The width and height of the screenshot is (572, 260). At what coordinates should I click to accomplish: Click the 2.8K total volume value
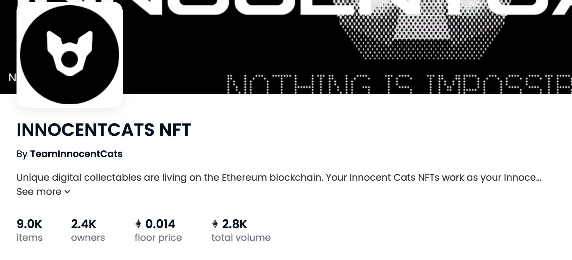[x=234, y=224]
